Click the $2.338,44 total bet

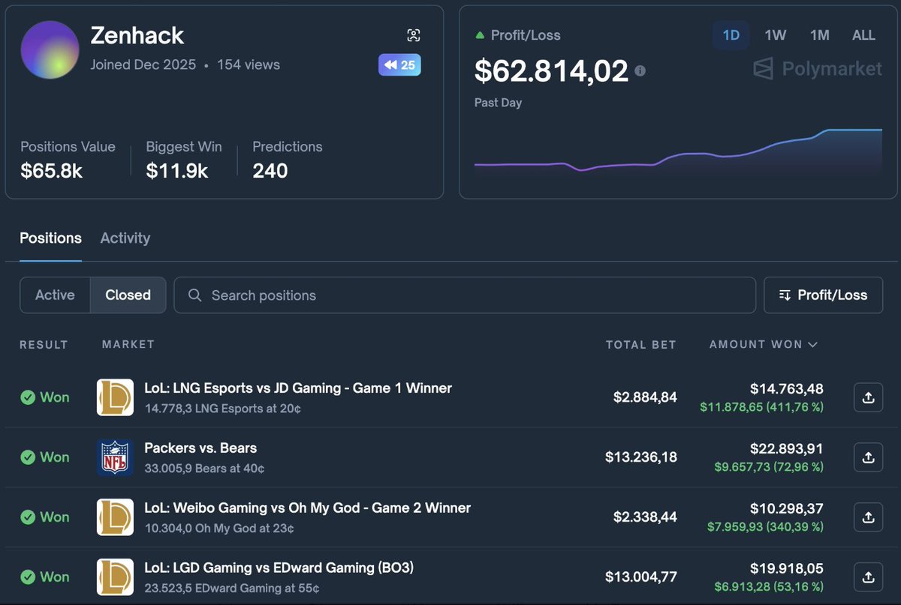click(x=645, y=517)
